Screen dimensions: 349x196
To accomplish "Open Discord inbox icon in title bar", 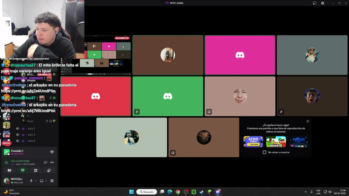I will [x=315, y=3].
